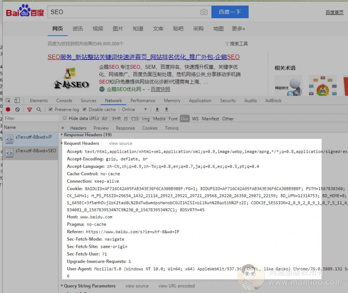Click view source next to Request Headers
Screen dimensions: 348x293
point(120,143)
